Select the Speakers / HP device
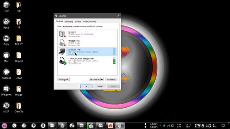Image resolution: width=230 pixels, height=129 pixels. pos(87,52)
